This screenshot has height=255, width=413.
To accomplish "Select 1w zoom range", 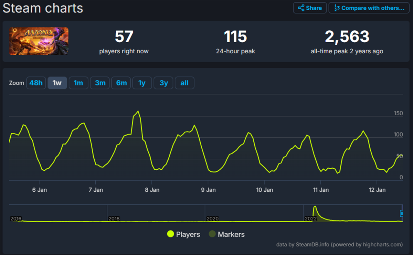I will point(57,83).
